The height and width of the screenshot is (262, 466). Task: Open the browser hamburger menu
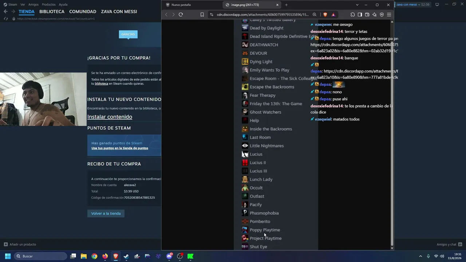[x=389, y=15]
